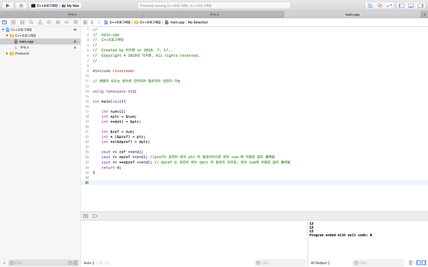Show the Report navigator
The height and width of the screenshot is (267, 428).
click(76, 22)
